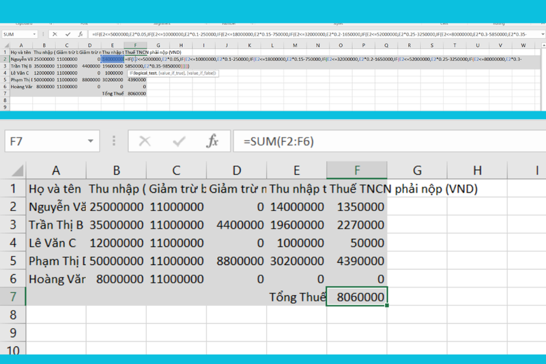Click the Enter checkmark icon beside the SUM name box
This screenshot has width=546, height=364.
(68, 34)
